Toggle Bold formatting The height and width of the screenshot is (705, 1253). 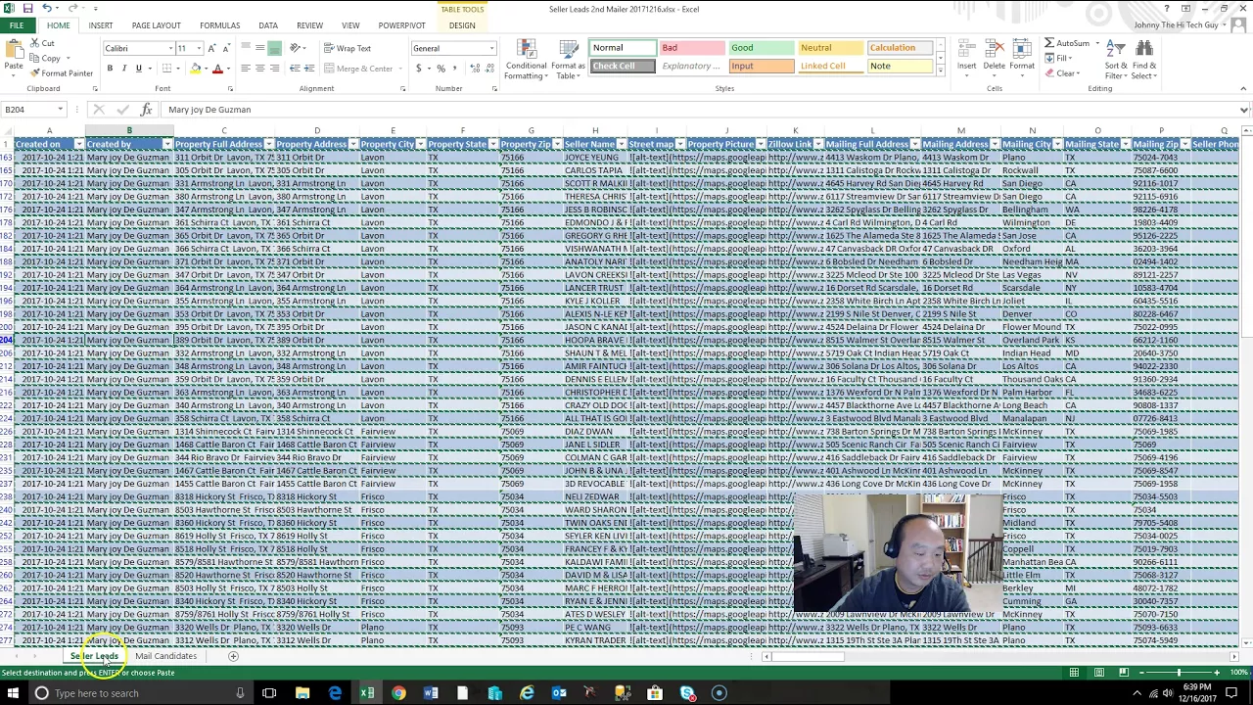click(x=111, y=69)
